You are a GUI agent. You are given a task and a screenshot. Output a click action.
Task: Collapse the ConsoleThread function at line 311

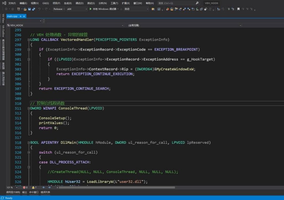pos(29,108)
